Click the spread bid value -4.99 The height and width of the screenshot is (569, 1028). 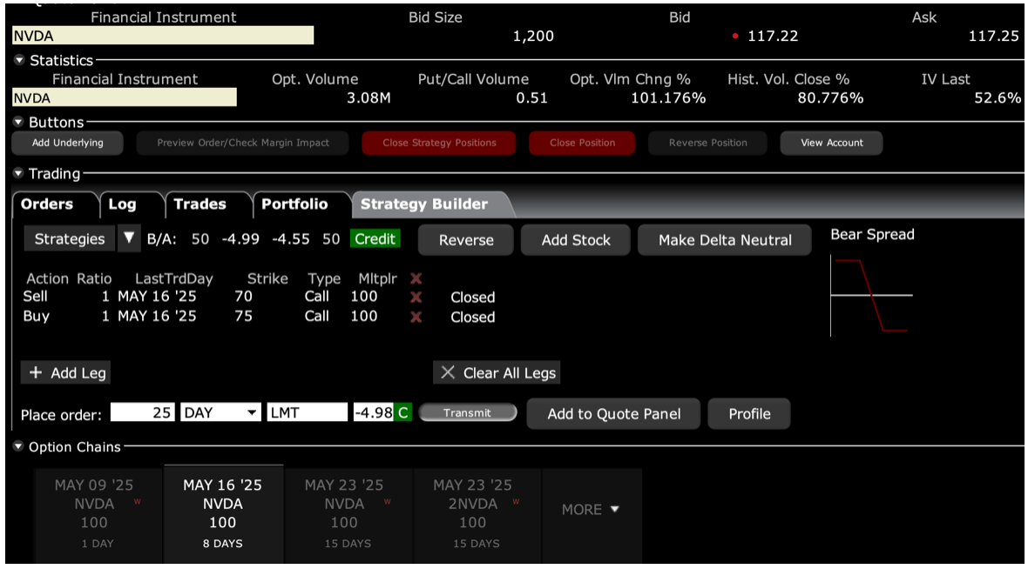(x=240, y=239)
